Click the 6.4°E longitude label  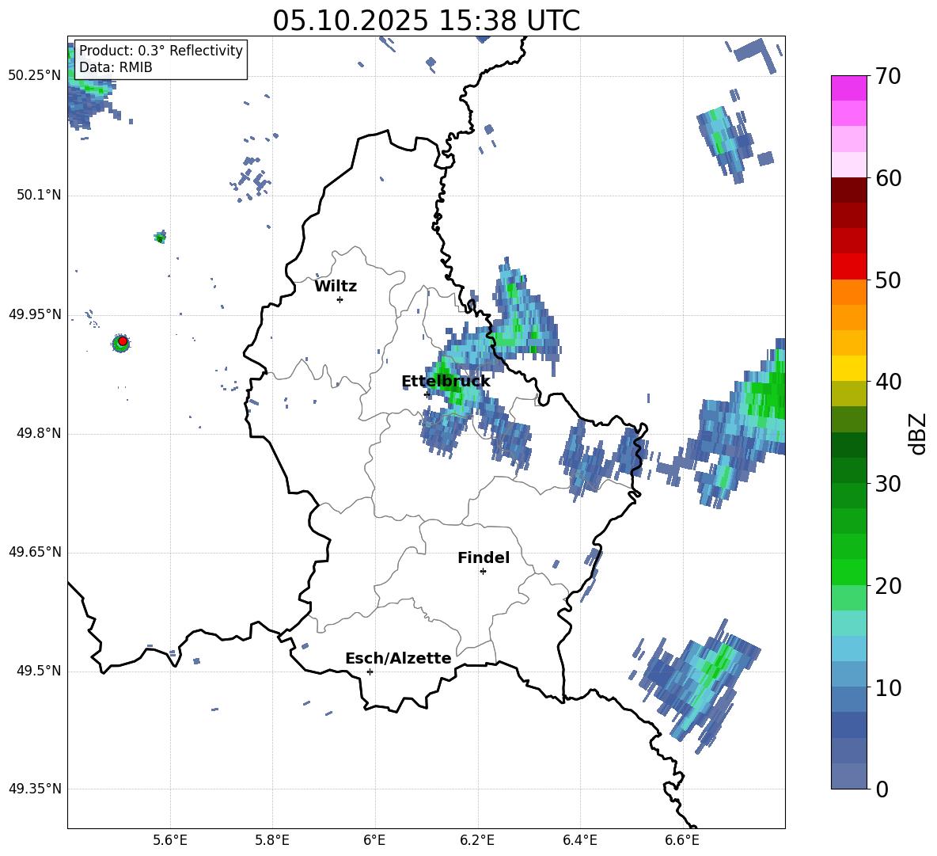[x=579, y=840]
